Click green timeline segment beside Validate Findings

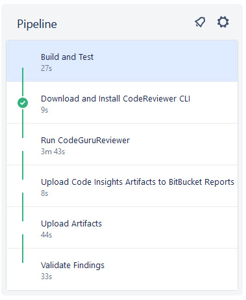tap(23, 249)
